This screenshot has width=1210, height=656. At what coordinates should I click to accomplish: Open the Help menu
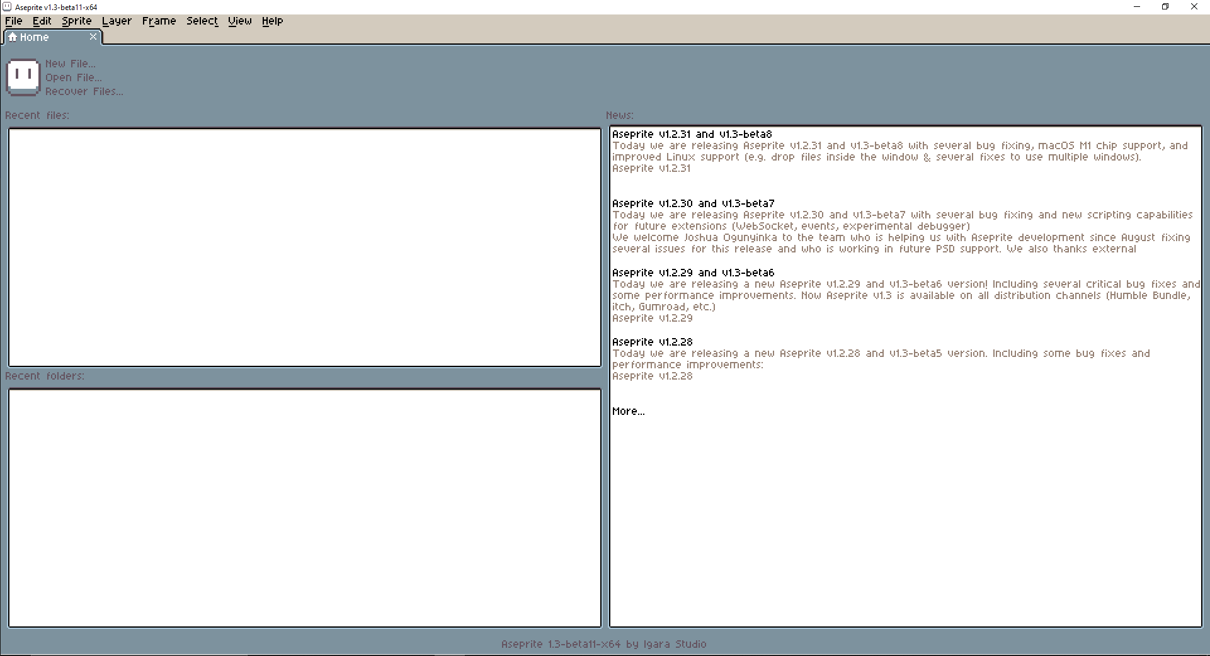tap(273, 21)
